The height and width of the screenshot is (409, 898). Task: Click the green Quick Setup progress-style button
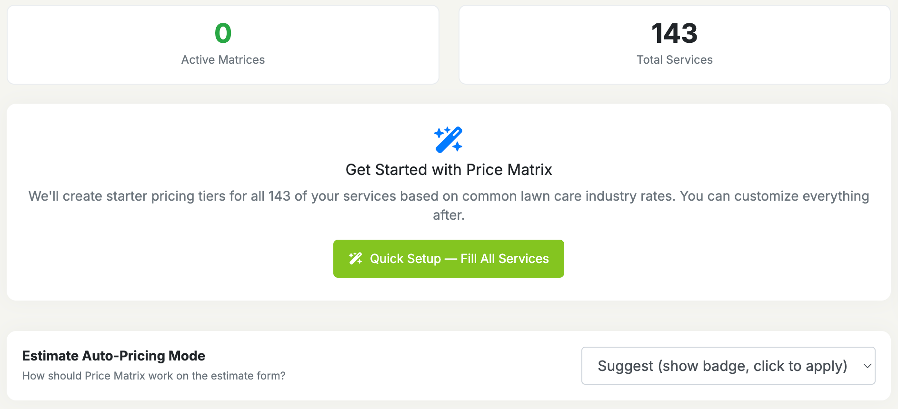(448, 258)
